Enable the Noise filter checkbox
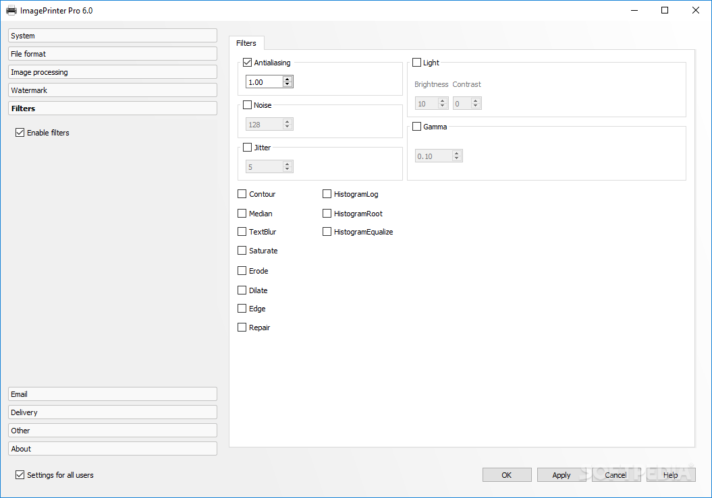This screenshot has height=498, width=712. point(248,104)
